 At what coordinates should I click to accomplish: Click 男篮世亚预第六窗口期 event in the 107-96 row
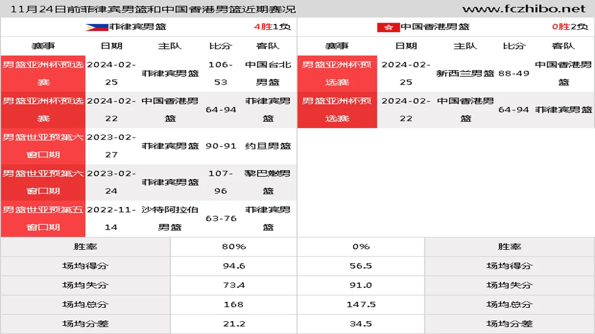point(43,182)
